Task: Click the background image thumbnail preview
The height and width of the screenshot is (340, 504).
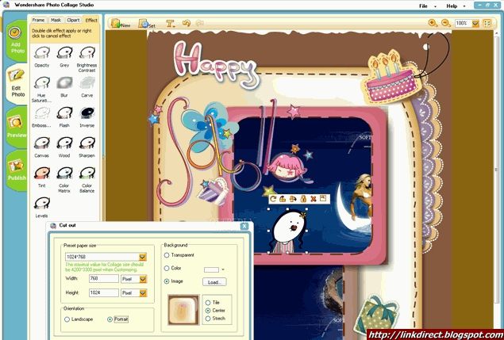Action: (183, 310)
